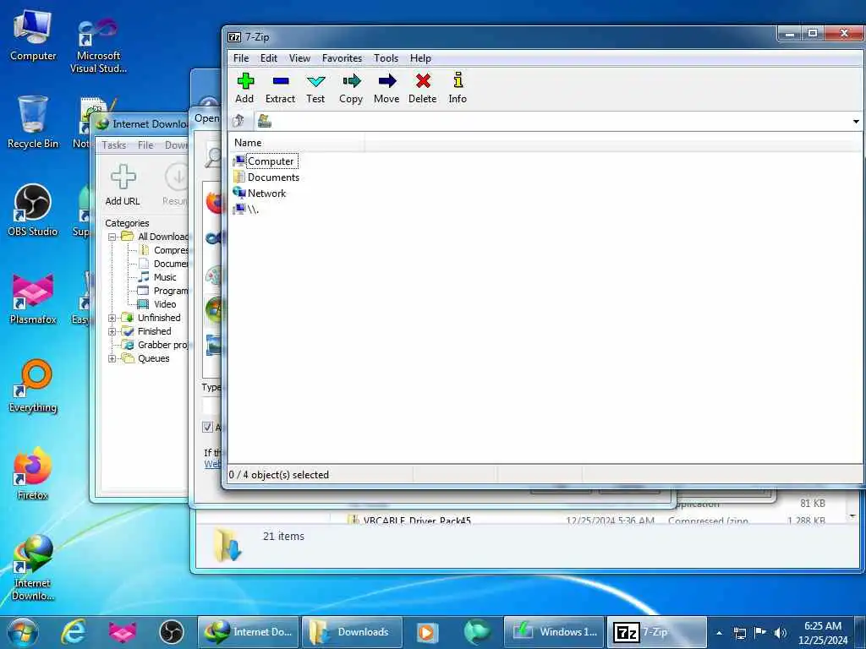
Task: Switch to Internet Download Manager taskbar button
Action: click(x=249, y=632)
